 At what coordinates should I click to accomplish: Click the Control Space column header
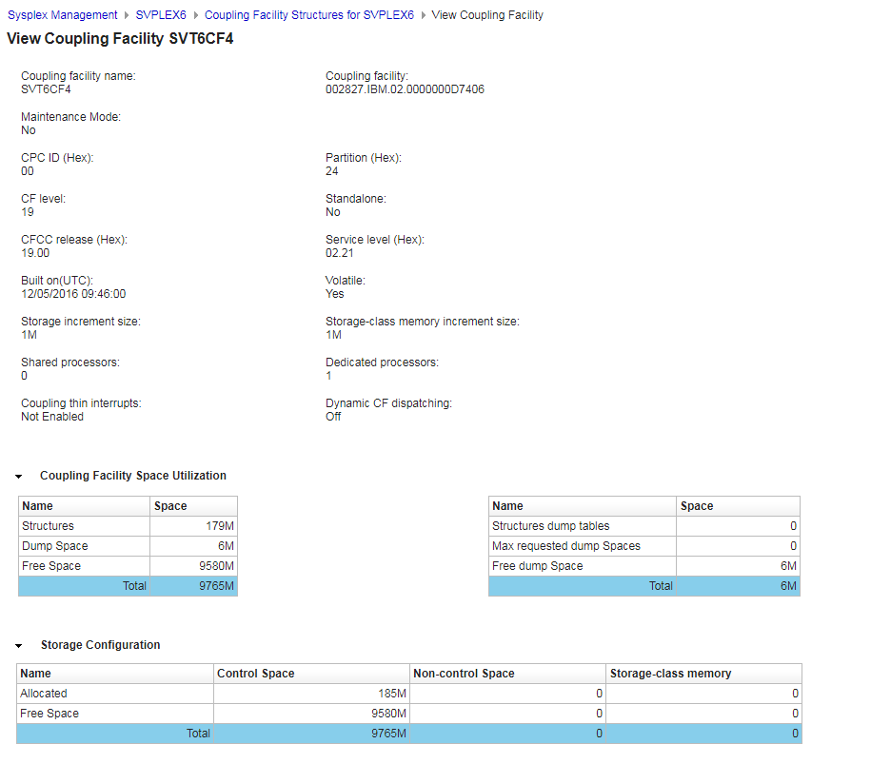311,674
